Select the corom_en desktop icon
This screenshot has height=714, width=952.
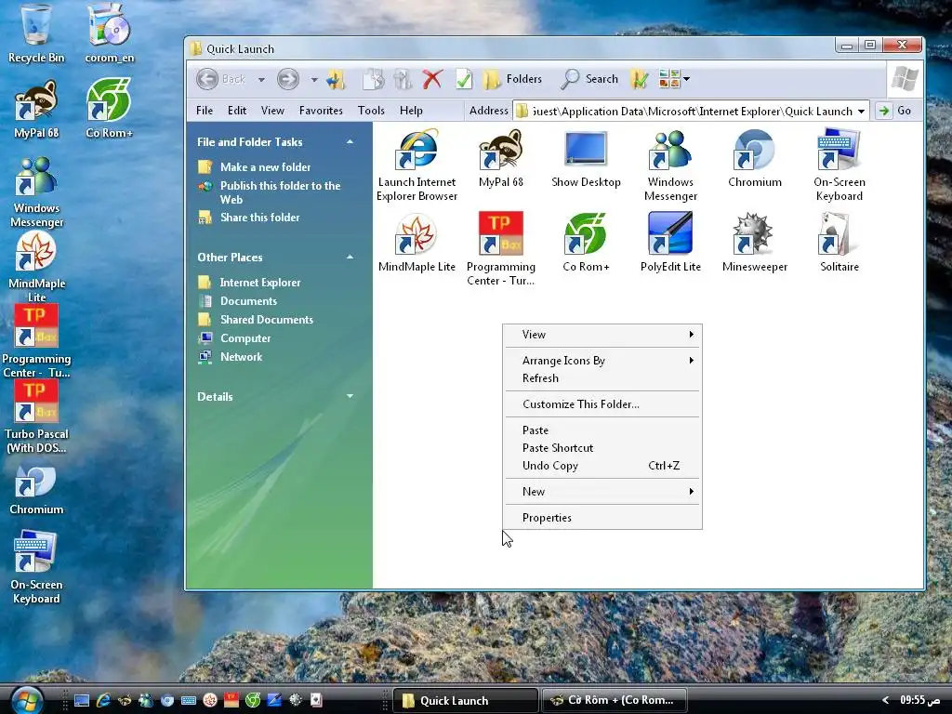pos(110,33)
